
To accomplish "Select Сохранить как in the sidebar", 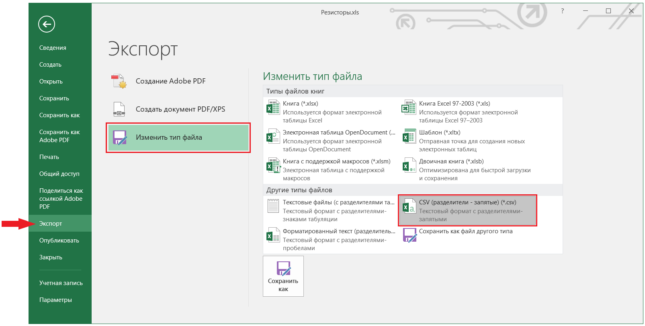I will [60, 115].
